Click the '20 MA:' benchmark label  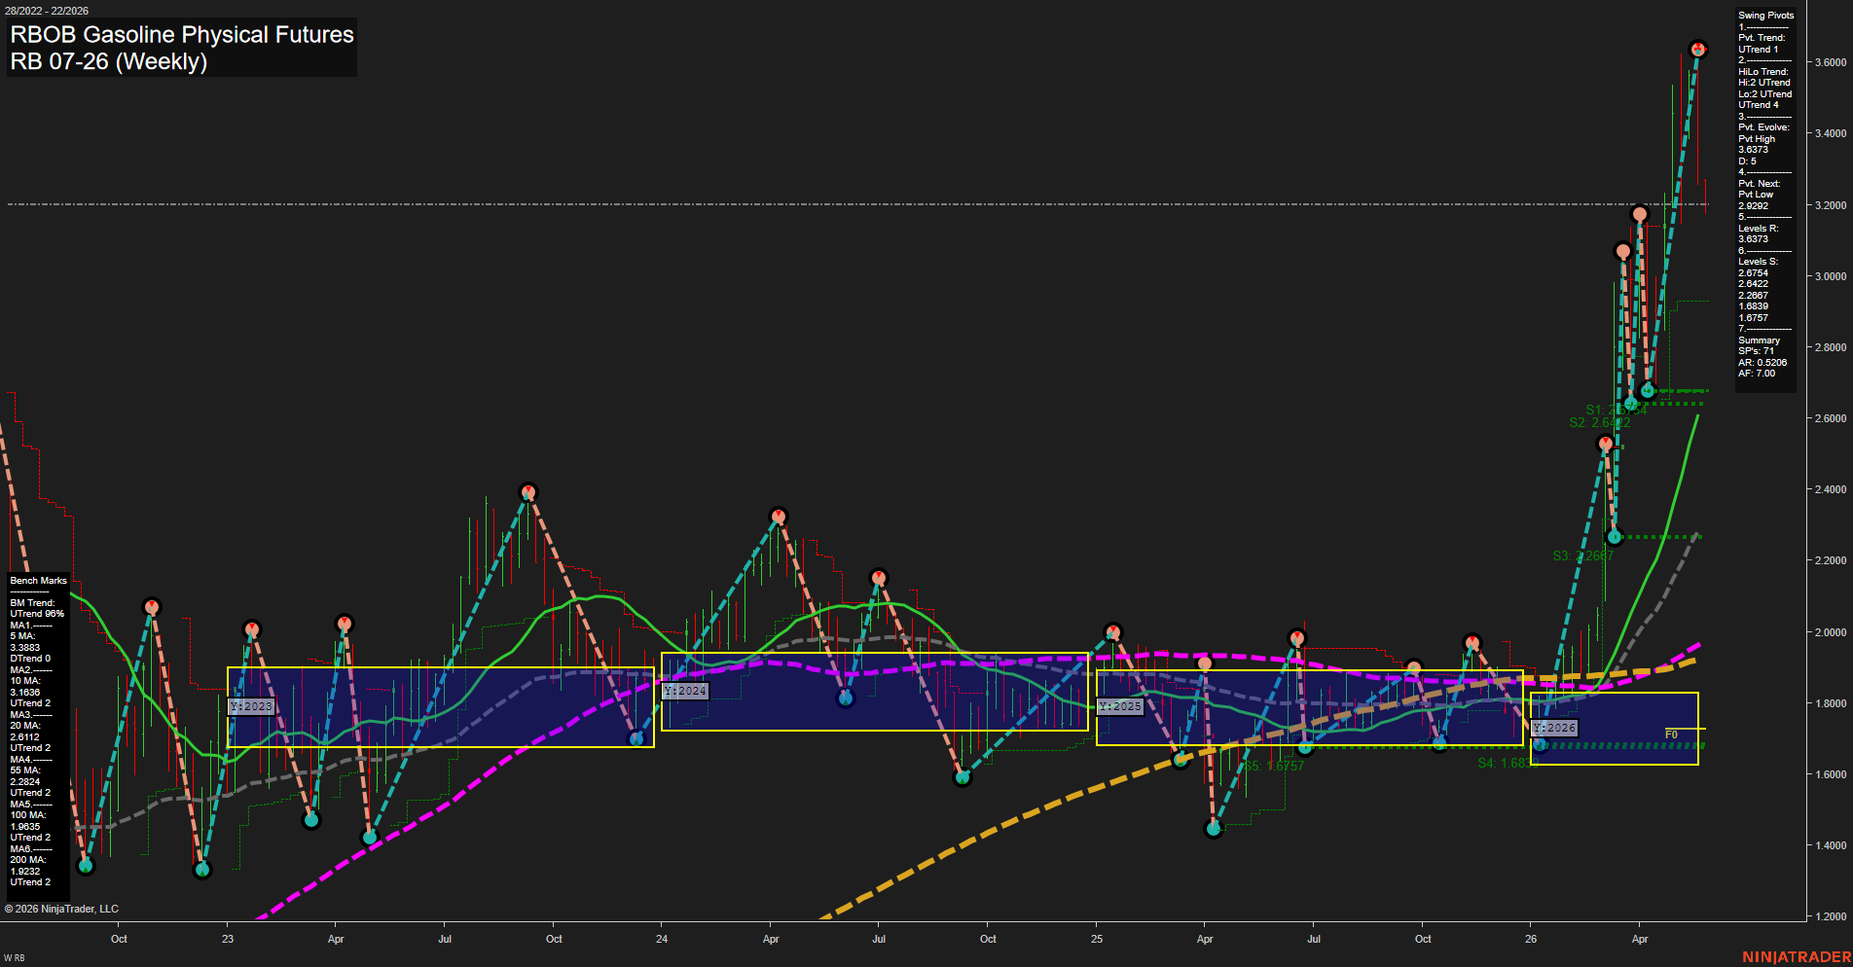point(25,726)
